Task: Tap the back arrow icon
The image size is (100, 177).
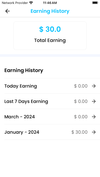Action: click(x=7, y=11)
